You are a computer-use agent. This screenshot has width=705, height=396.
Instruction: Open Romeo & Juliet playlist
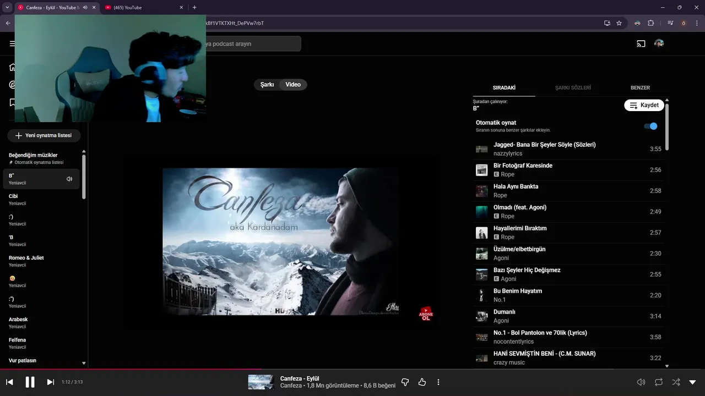41,261
